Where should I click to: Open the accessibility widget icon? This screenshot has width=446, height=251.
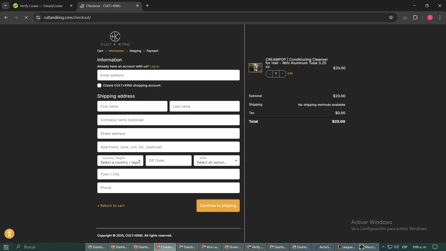click(10, 234)
